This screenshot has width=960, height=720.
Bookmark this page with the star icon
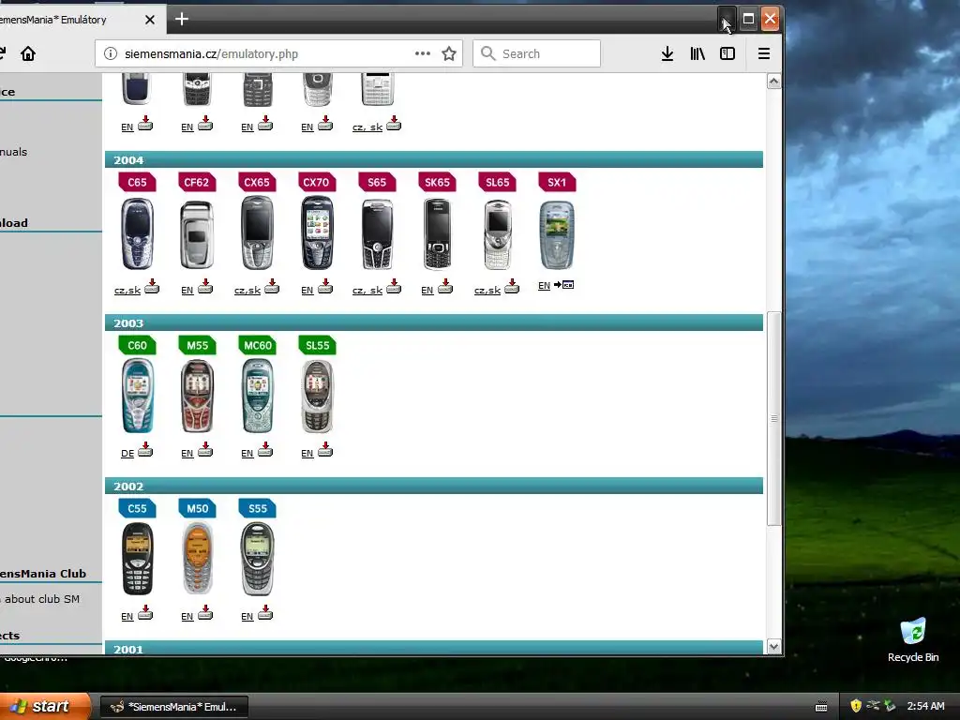coord(449,53)
